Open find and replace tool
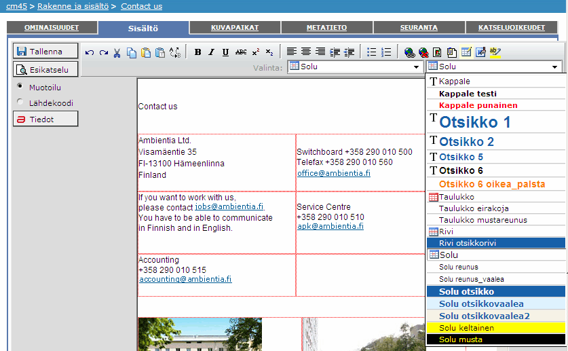Viewport: 568px width, 351px height. click(x=175, y=53)
